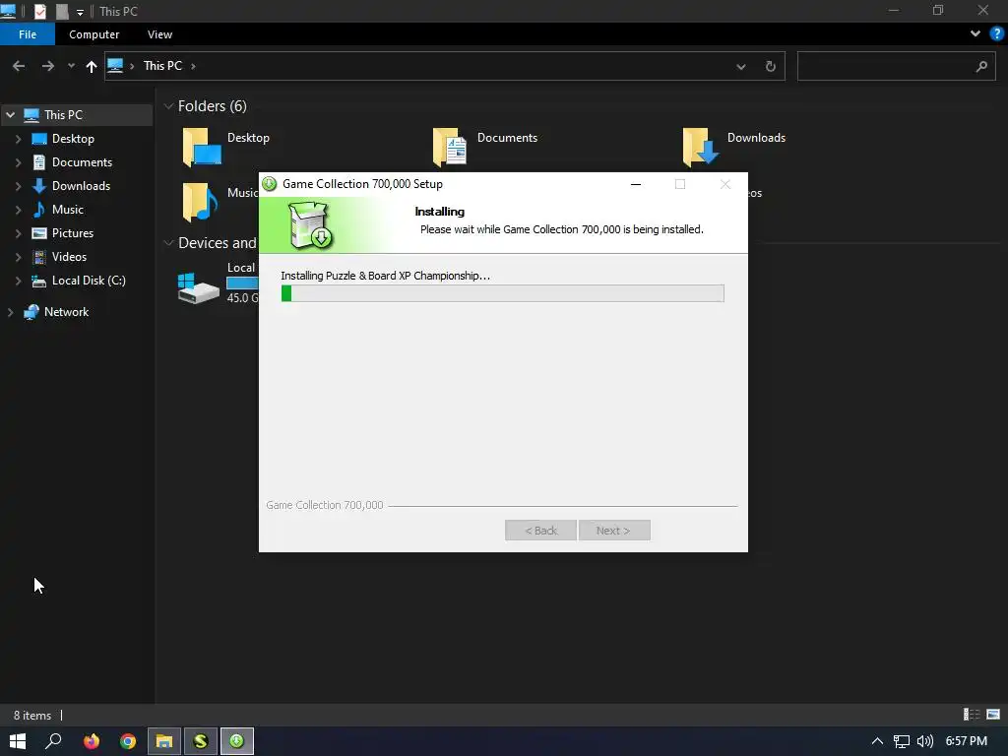Select Local Disk (C:) in the sidebar
Viewport: 1008px width, 756px height.
pos(88,281)
